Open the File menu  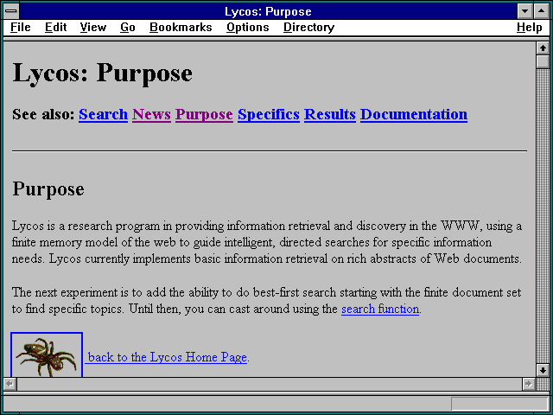pyautogui.click(x=21, y=28)
